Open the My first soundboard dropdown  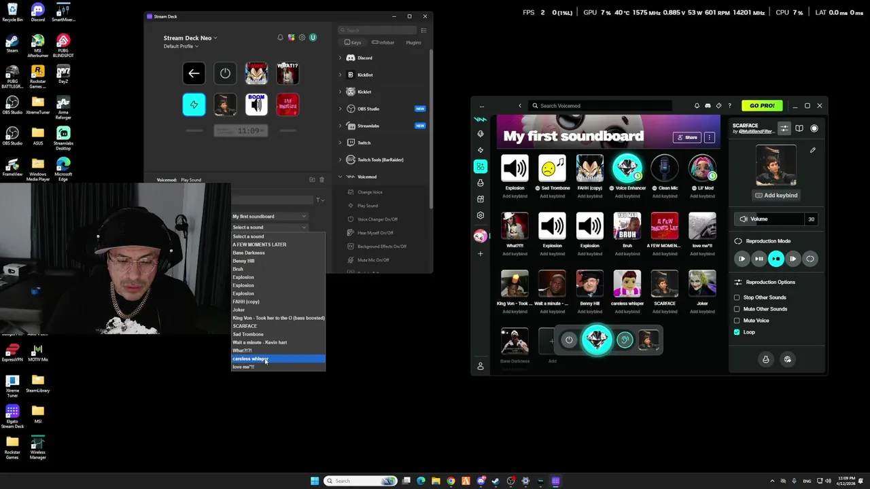270,217
